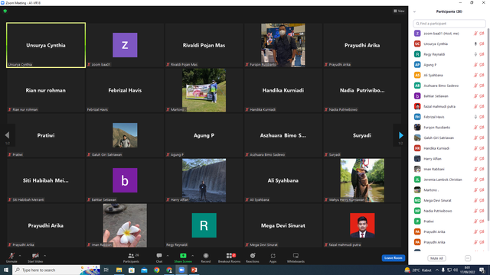Open Task View on the taskbar
This screenshot has height=275, width=490.
tap(106, 270)
